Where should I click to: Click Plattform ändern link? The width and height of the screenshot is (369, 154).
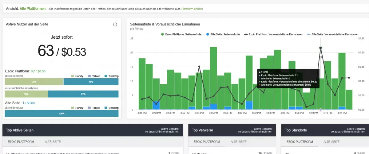(192, 9)
